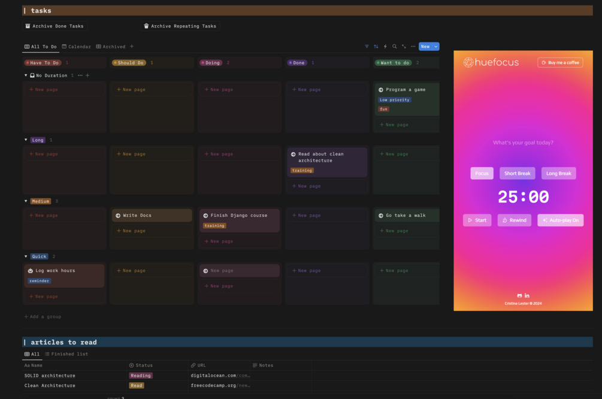Click the search magnifier icon in the toolbar
The width and height of the screenshot is (602, 399).
[x=394, y=47]
